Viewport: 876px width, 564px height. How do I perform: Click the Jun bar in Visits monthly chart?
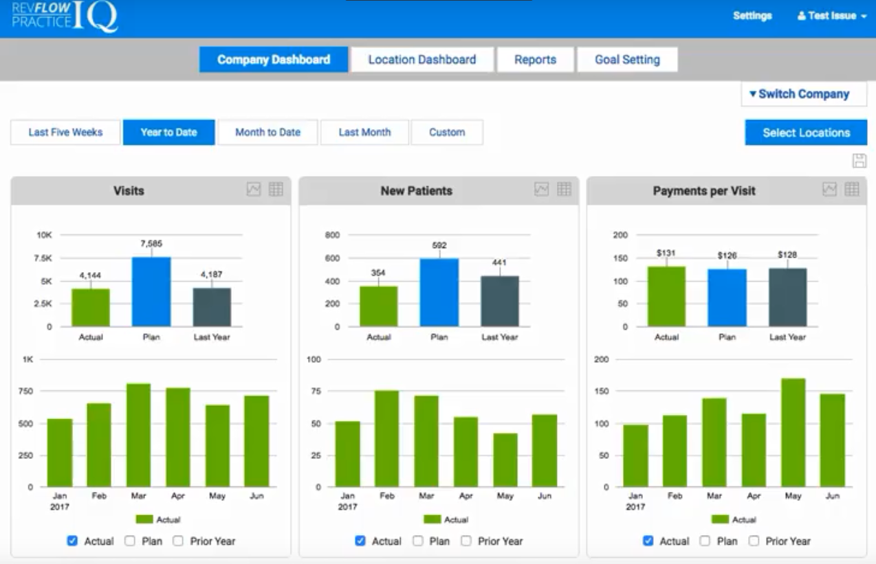(x=256, y=441)
